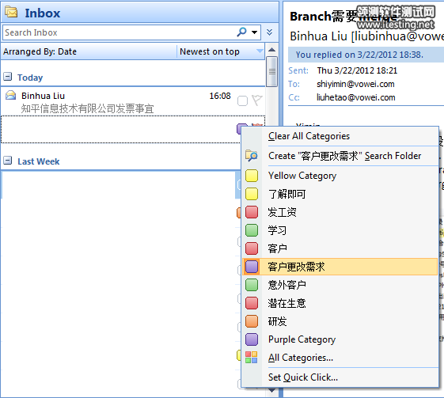Expand the query builder chevron

(269, 32)
